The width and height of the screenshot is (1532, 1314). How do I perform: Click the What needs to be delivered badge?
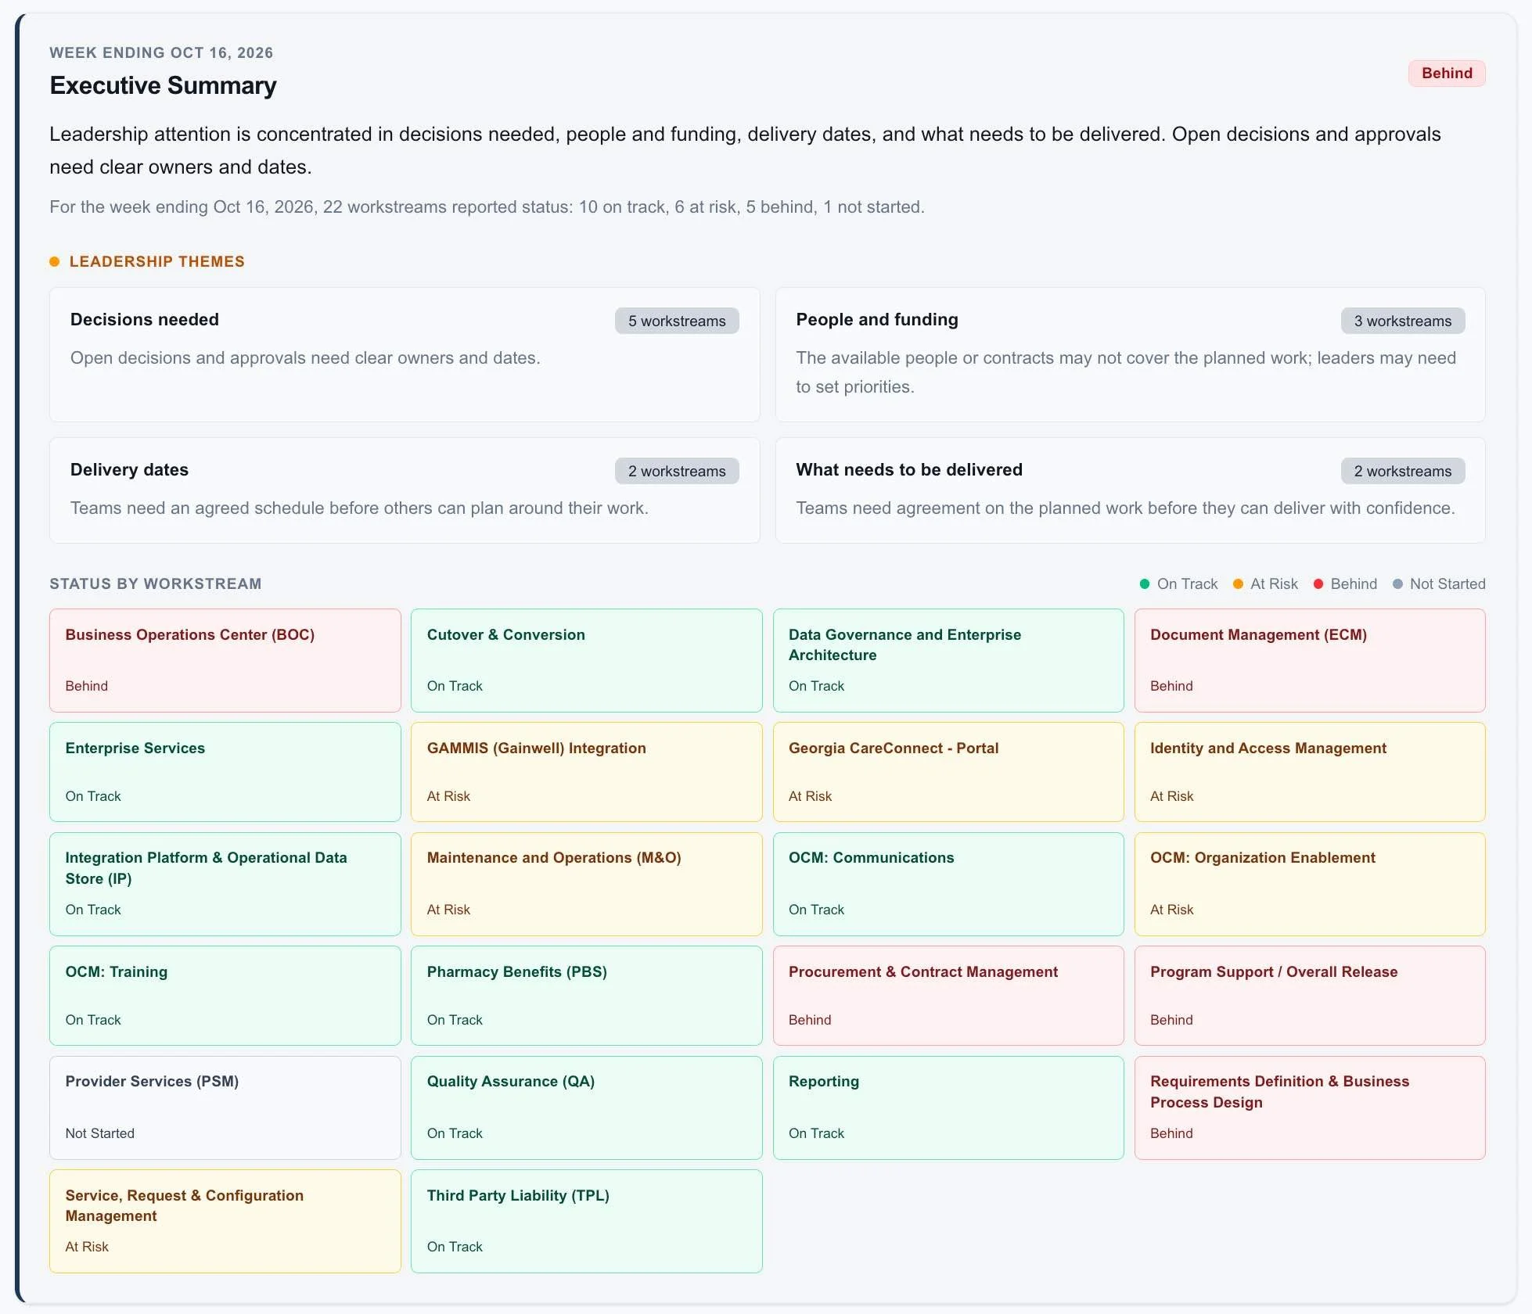(x=1402, y=471)
